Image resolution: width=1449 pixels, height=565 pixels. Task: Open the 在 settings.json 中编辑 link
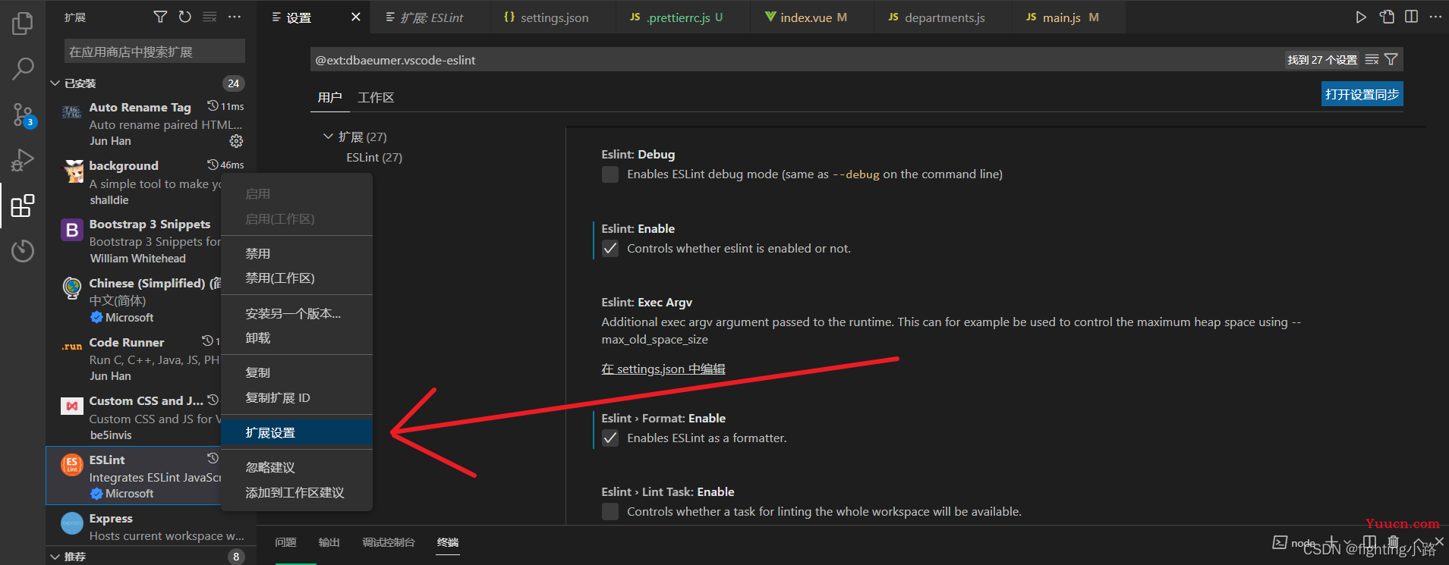pyautogui.click(x=663, y=369)
